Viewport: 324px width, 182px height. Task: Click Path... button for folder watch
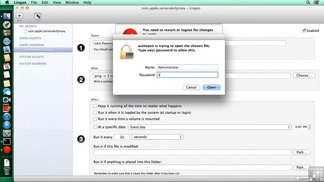pos(302,167)
